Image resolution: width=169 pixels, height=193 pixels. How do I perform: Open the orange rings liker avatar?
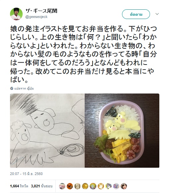[x=70, y=186]
